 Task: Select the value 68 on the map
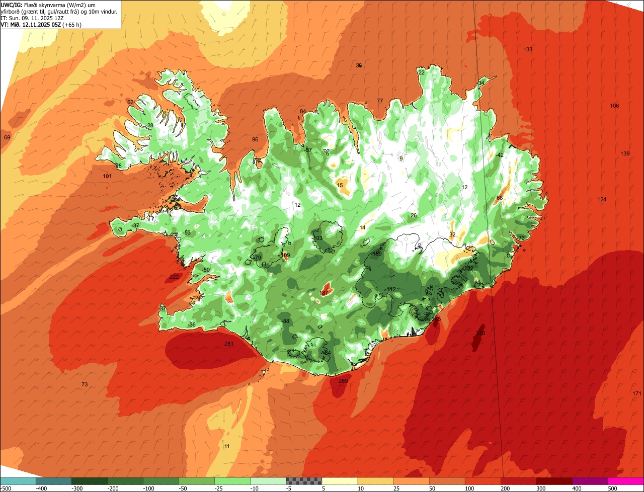pos(500,198)
